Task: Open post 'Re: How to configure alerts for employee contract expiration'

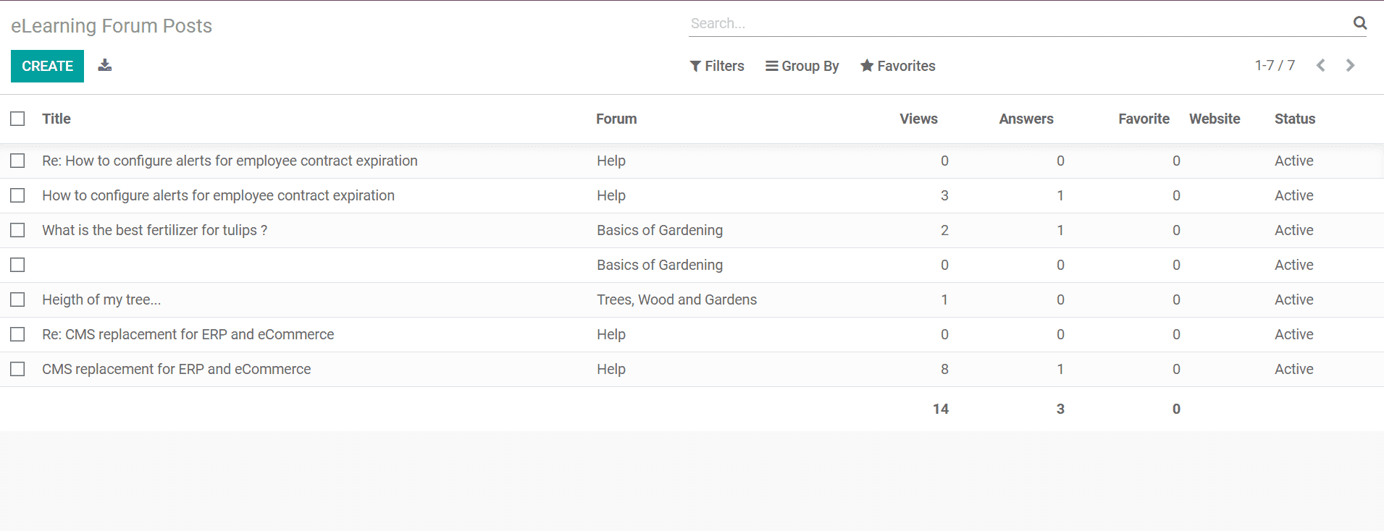Action: 230,161
